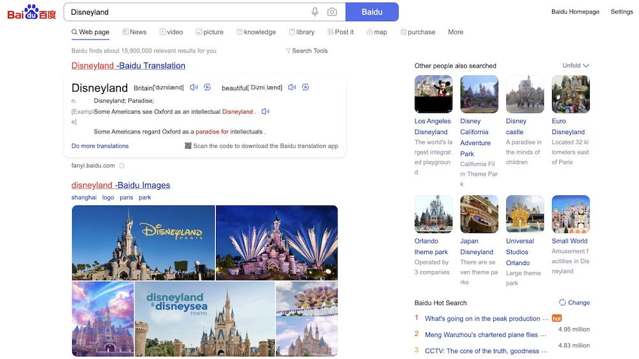
Task: Click Euro Disneyland link
Action: (x=568, y=126)
